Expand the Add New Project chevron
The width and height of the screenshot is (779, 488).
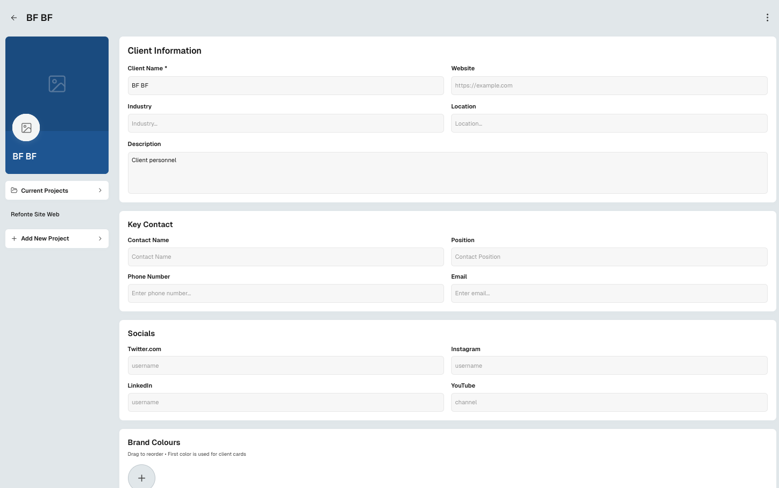100,238
